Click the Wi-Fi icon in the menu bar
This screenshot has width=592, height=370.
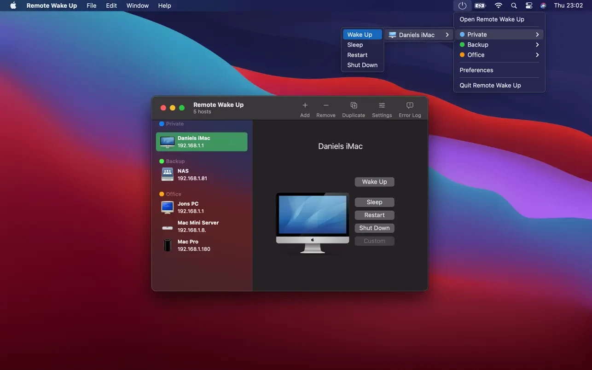point(498,6)
